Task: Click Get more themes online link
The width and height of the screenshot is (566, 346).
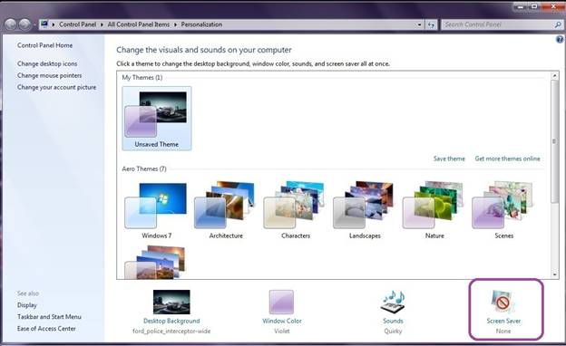Action: click(507, 159)
